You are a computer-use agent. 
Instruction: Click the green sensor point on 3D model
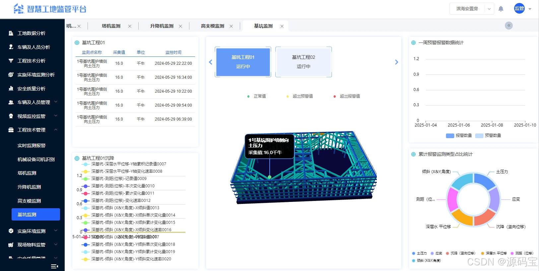270,177
